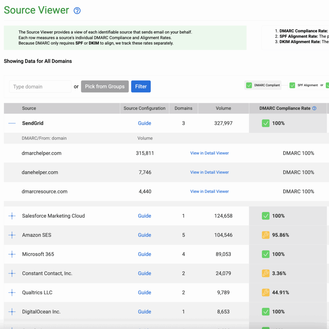
Task: Click Constant Contact compliance rate 3.36%
Action: [x=279, y=273]
